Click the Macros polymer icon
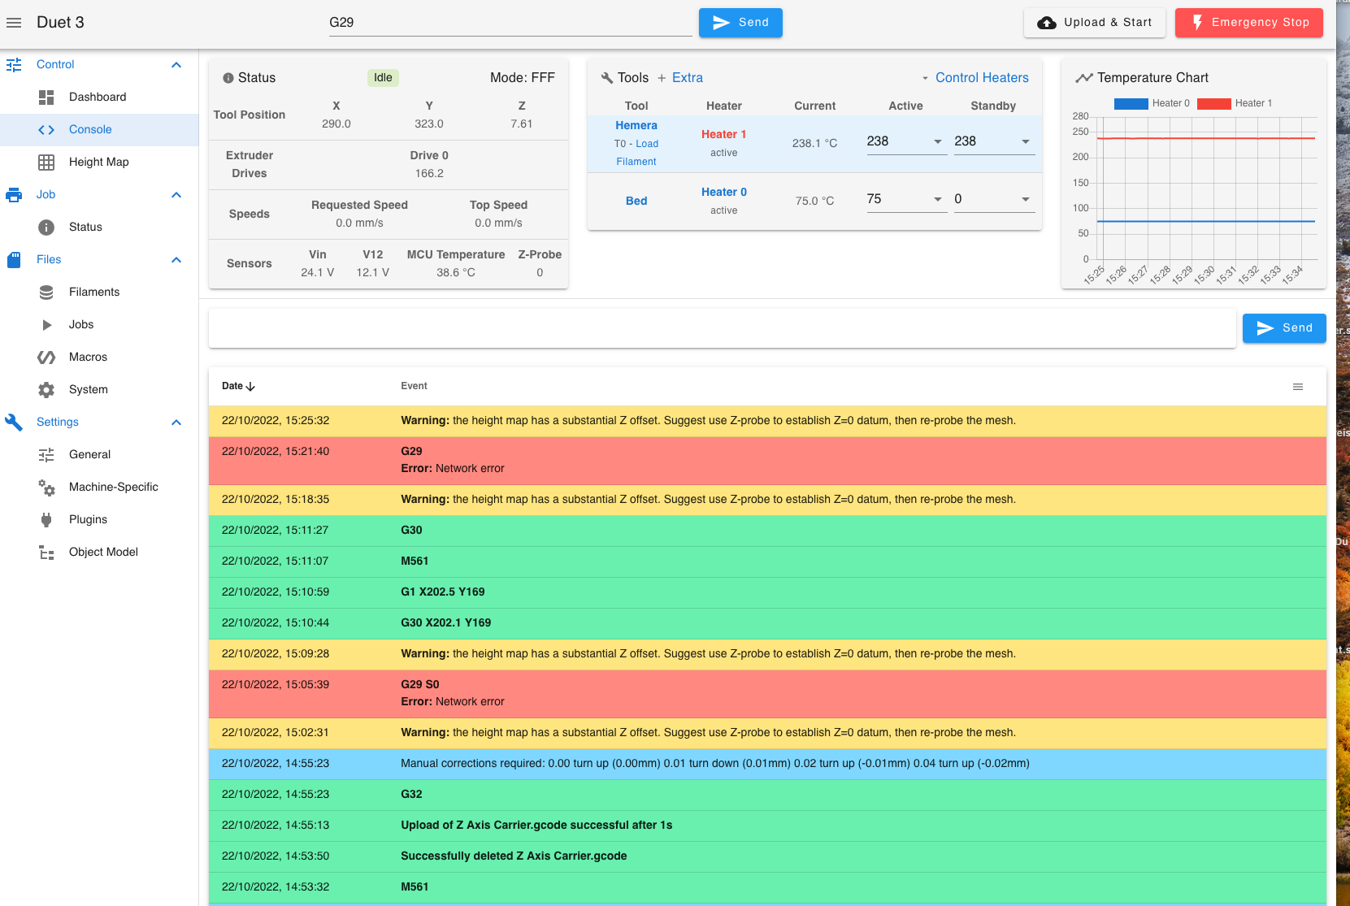Viewport: 1350px width, 906px height. 46,358
